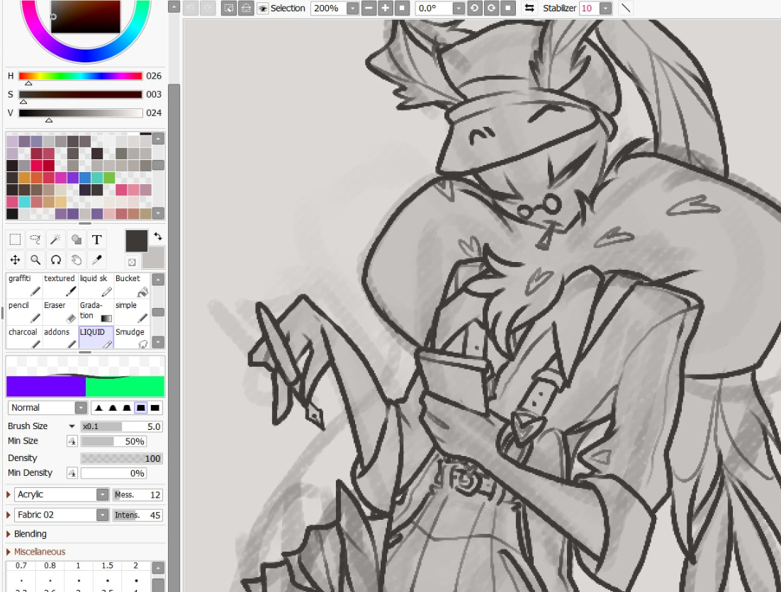Screen dimensions: 781x592
Task: Toggle Min Size pen pressure
Action: [72, 441]
